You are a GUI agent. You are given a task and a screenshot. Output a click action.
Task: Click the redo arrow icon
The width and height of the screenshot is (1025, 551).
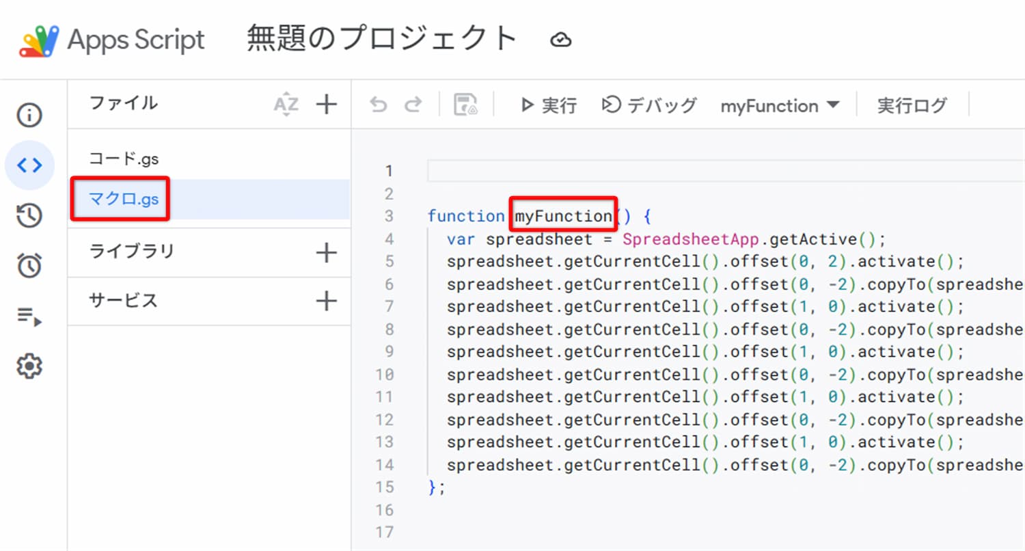[x=413, y=105]
